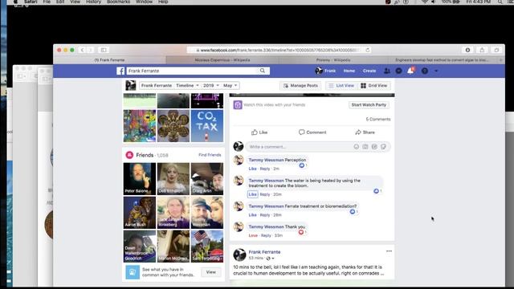Open the Window menu
514x289 pixels.
click(x=144, y=2)
